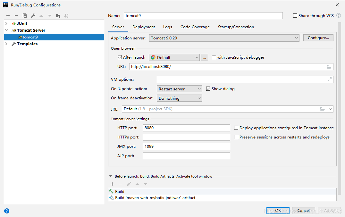345x217 pixels.
Task: Click the IntelliJ logo in title bar
Action: click(5, 5)
